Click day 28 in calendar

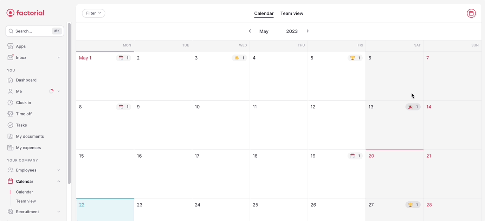pos(453,210)
